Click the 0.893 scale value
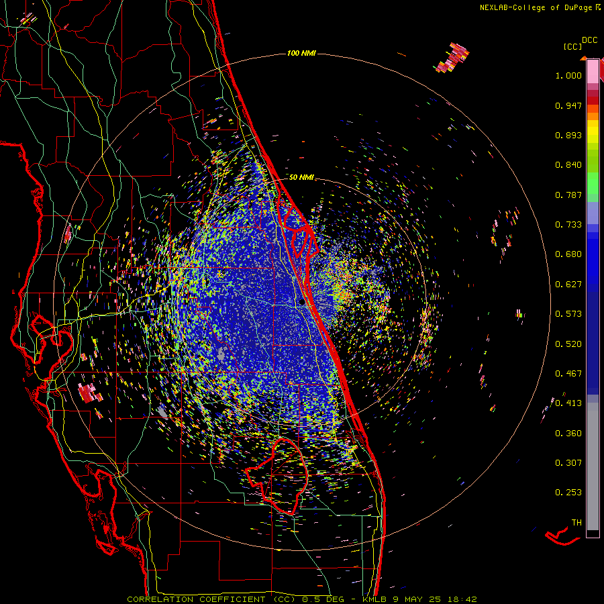This screenshot has width=604, height=604. point(568,135)
